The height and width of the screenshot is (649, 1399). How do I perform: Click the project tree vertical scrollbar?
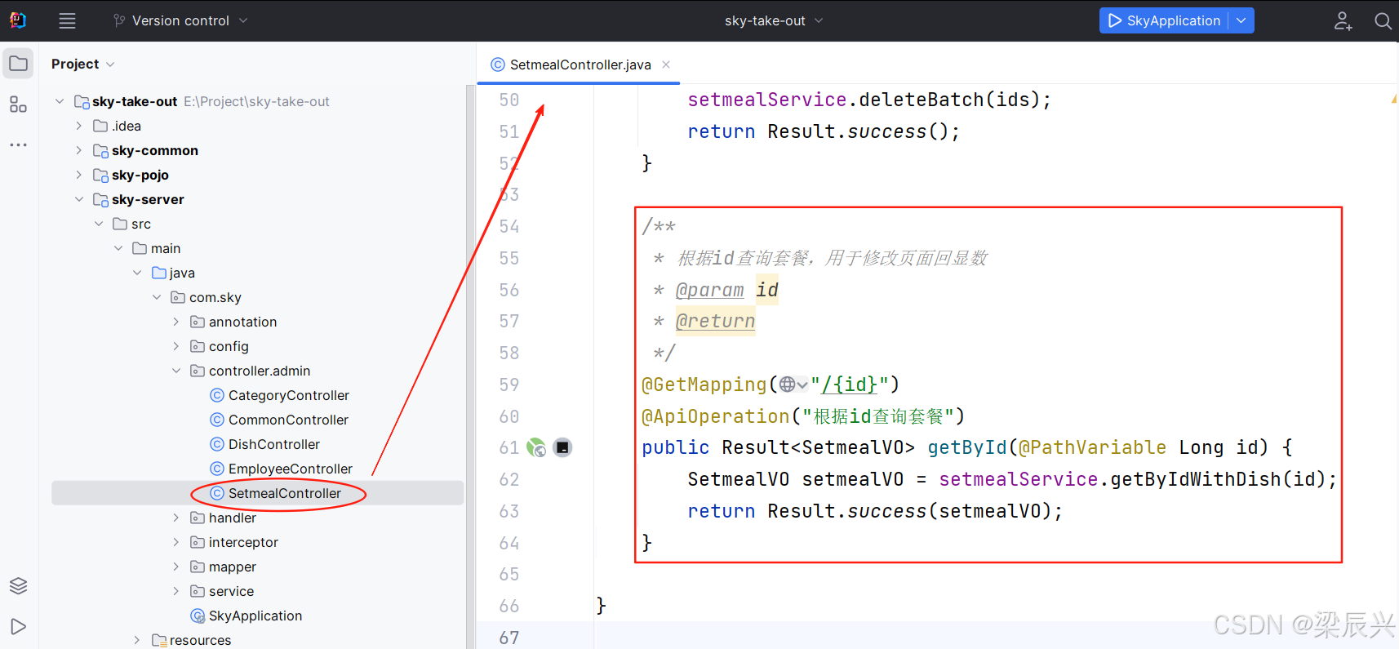tap(469, 367)
